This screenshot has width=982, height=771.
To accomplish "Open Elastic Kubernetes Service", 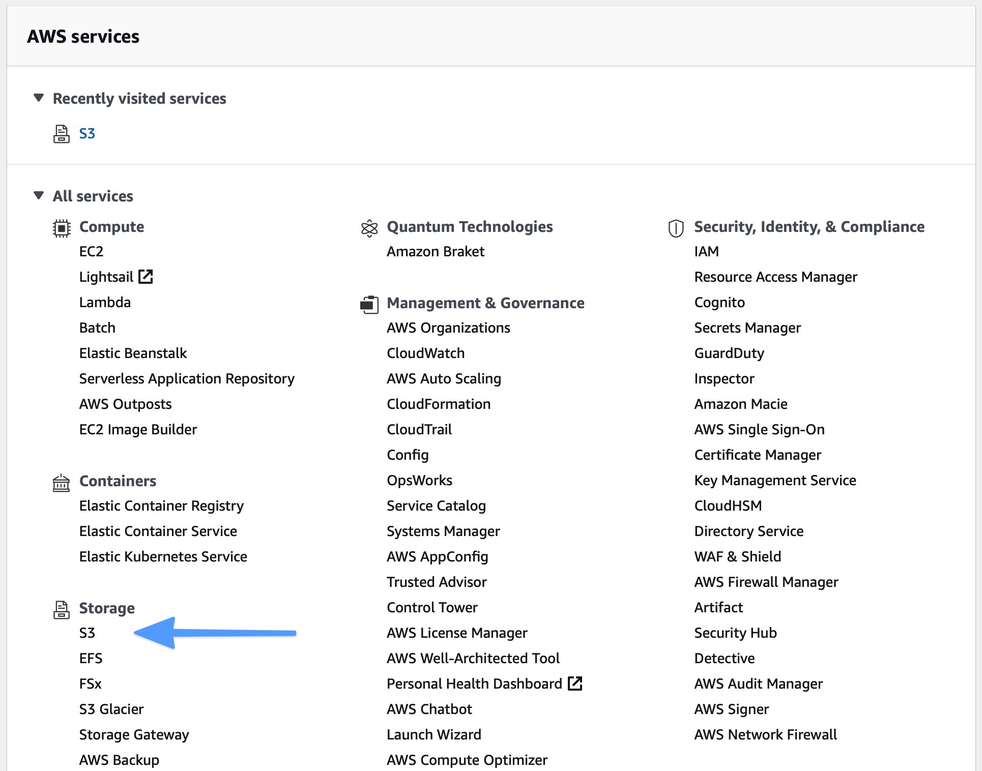I will coord(163,556).
